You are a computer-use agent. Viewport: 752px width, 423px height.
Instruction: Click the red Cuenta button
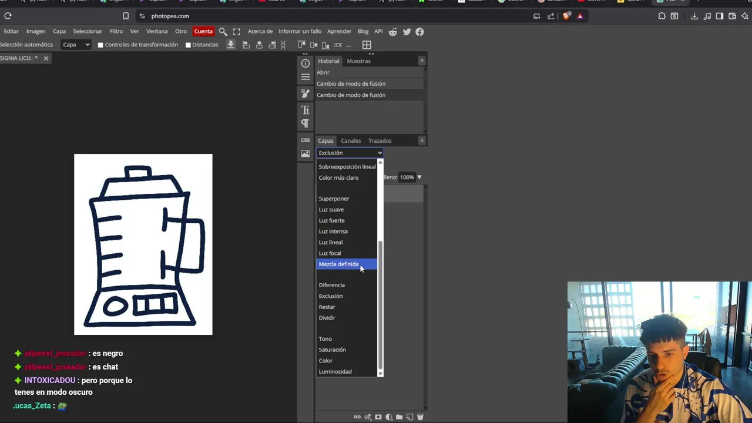coord(203,32)
